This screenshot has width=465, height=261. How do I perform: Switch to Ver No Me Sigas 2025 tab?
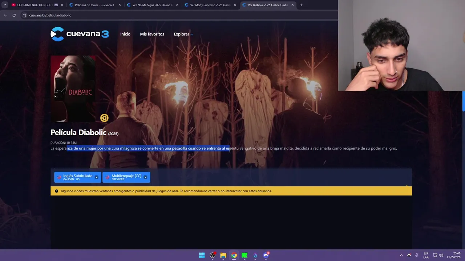pos(152,5)
